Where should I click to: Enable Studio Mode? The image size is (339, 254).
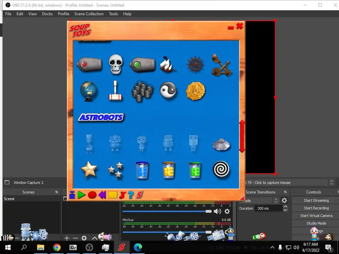point(316,223)
